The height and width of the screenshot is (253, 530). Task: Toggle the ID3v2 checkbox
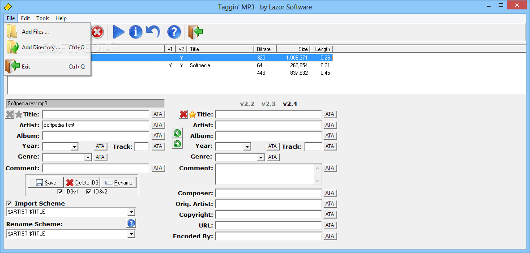click(89, 192)
